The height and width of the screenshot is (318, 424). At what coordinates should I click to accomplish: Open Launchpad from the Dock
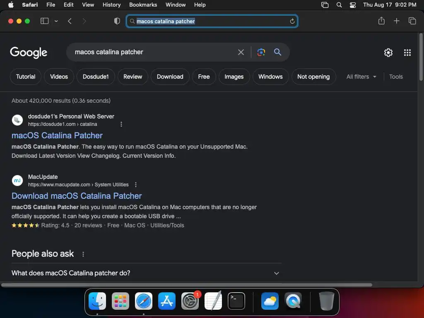tap(120, 301)
